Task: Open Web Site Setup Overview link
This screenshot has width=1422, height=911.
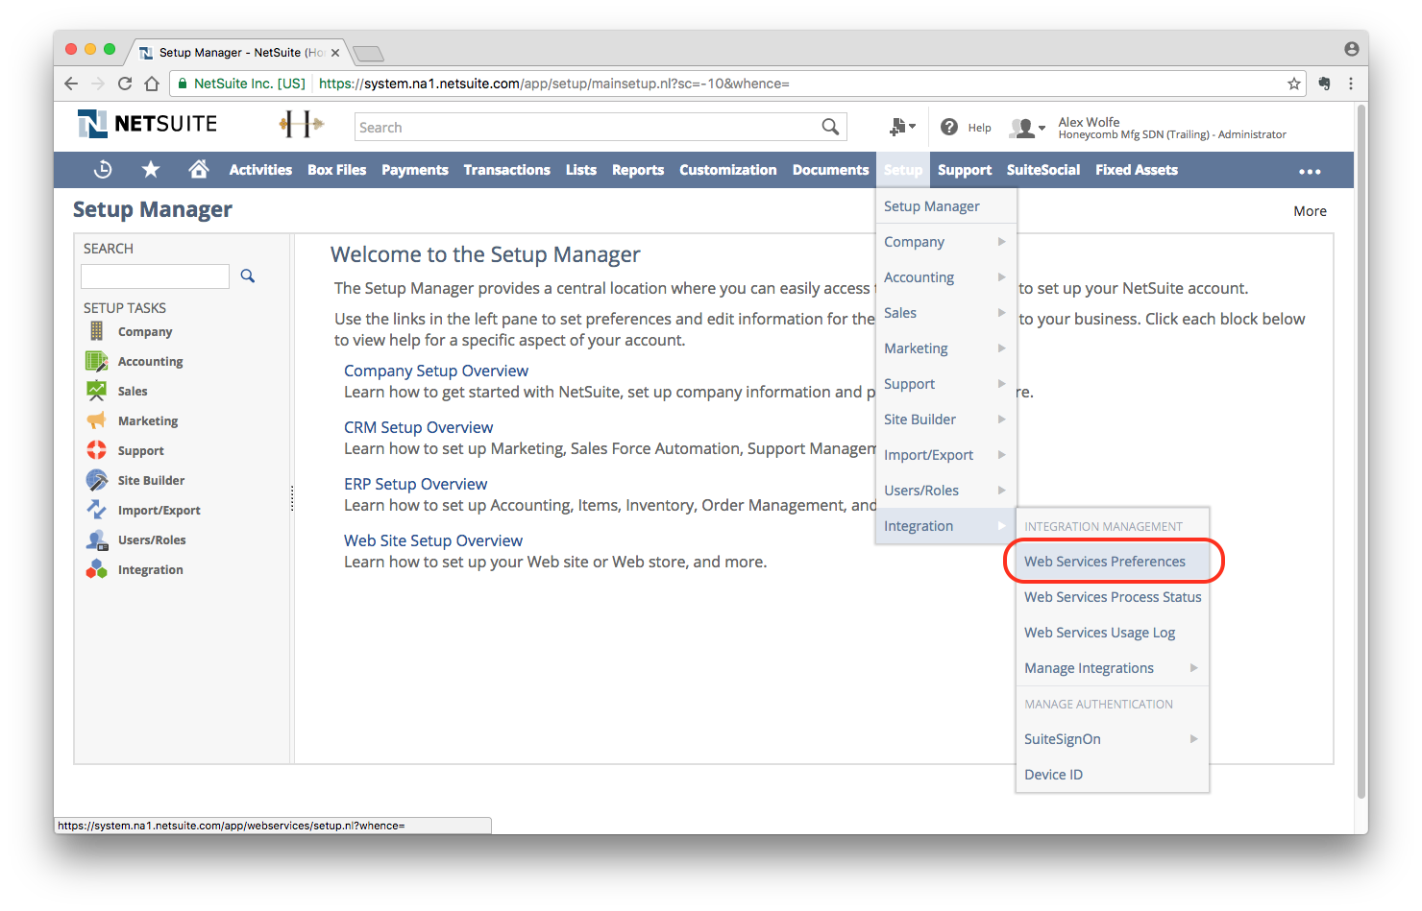Action: [433, 540]
